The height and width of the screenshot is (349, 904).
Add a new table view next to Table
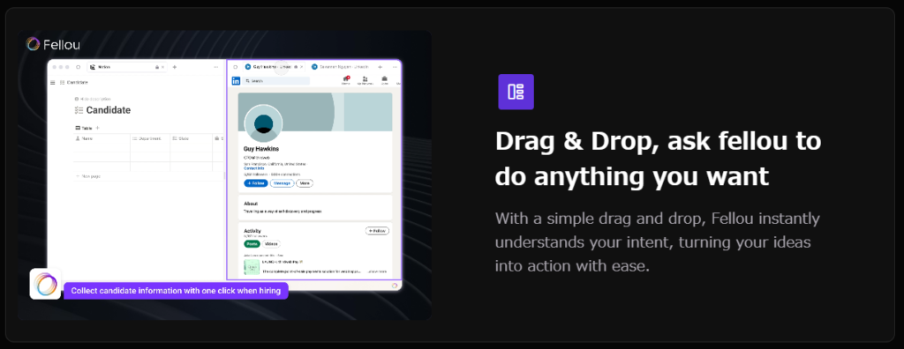tap(97, 128)
